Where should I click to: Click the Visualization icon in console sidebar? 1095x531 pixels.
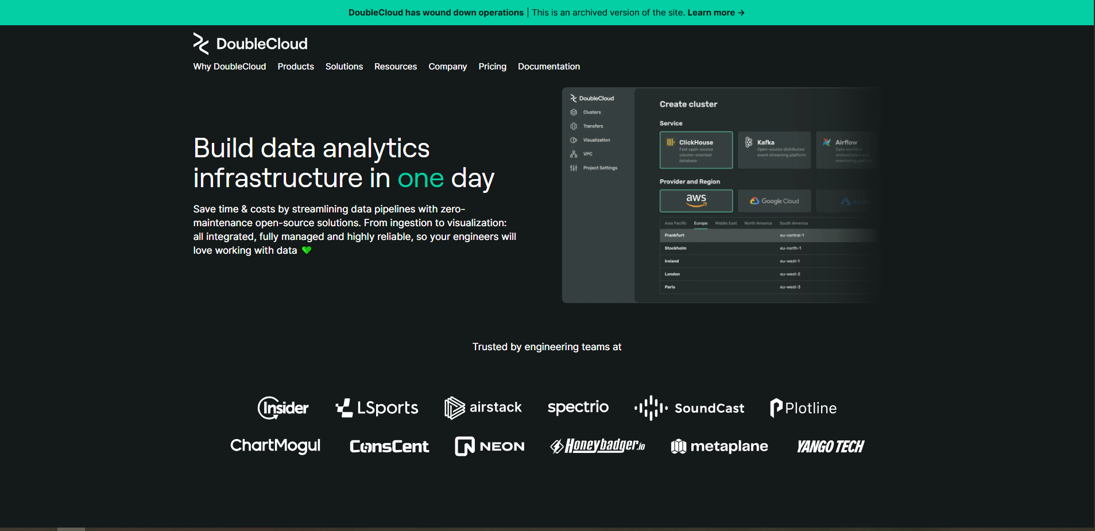[574, 140]
